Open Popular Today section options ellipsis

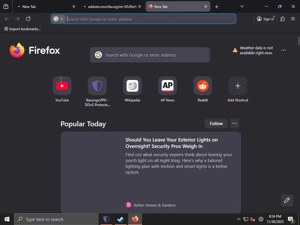(235, 123)
